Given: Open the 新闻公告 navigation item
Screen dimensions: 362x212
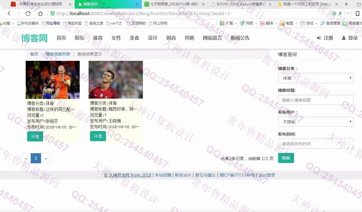Looking at the screenshot, I should tap(240, 38).
